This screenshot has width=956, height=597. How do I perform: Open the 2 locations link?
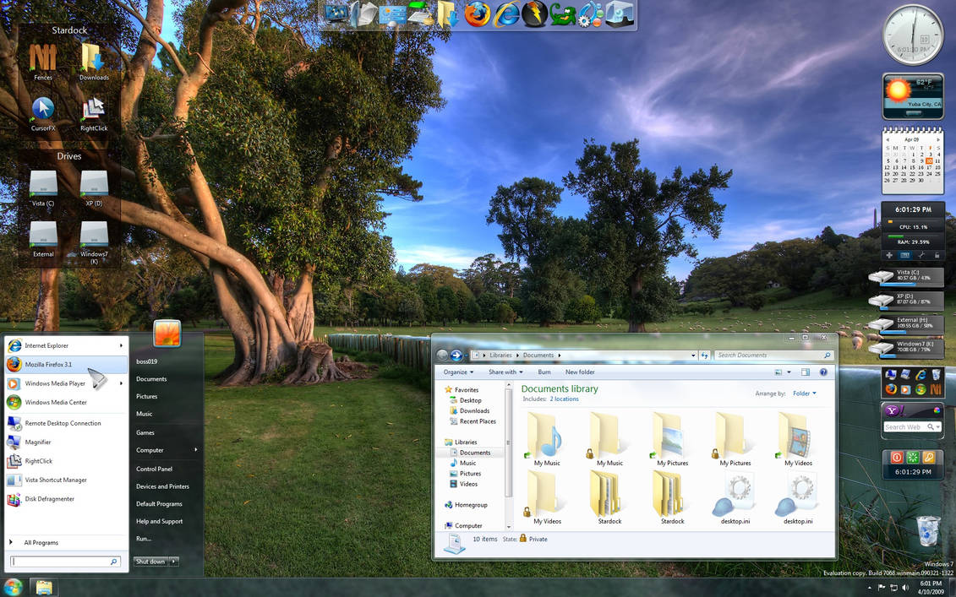[x=564, y=399]
